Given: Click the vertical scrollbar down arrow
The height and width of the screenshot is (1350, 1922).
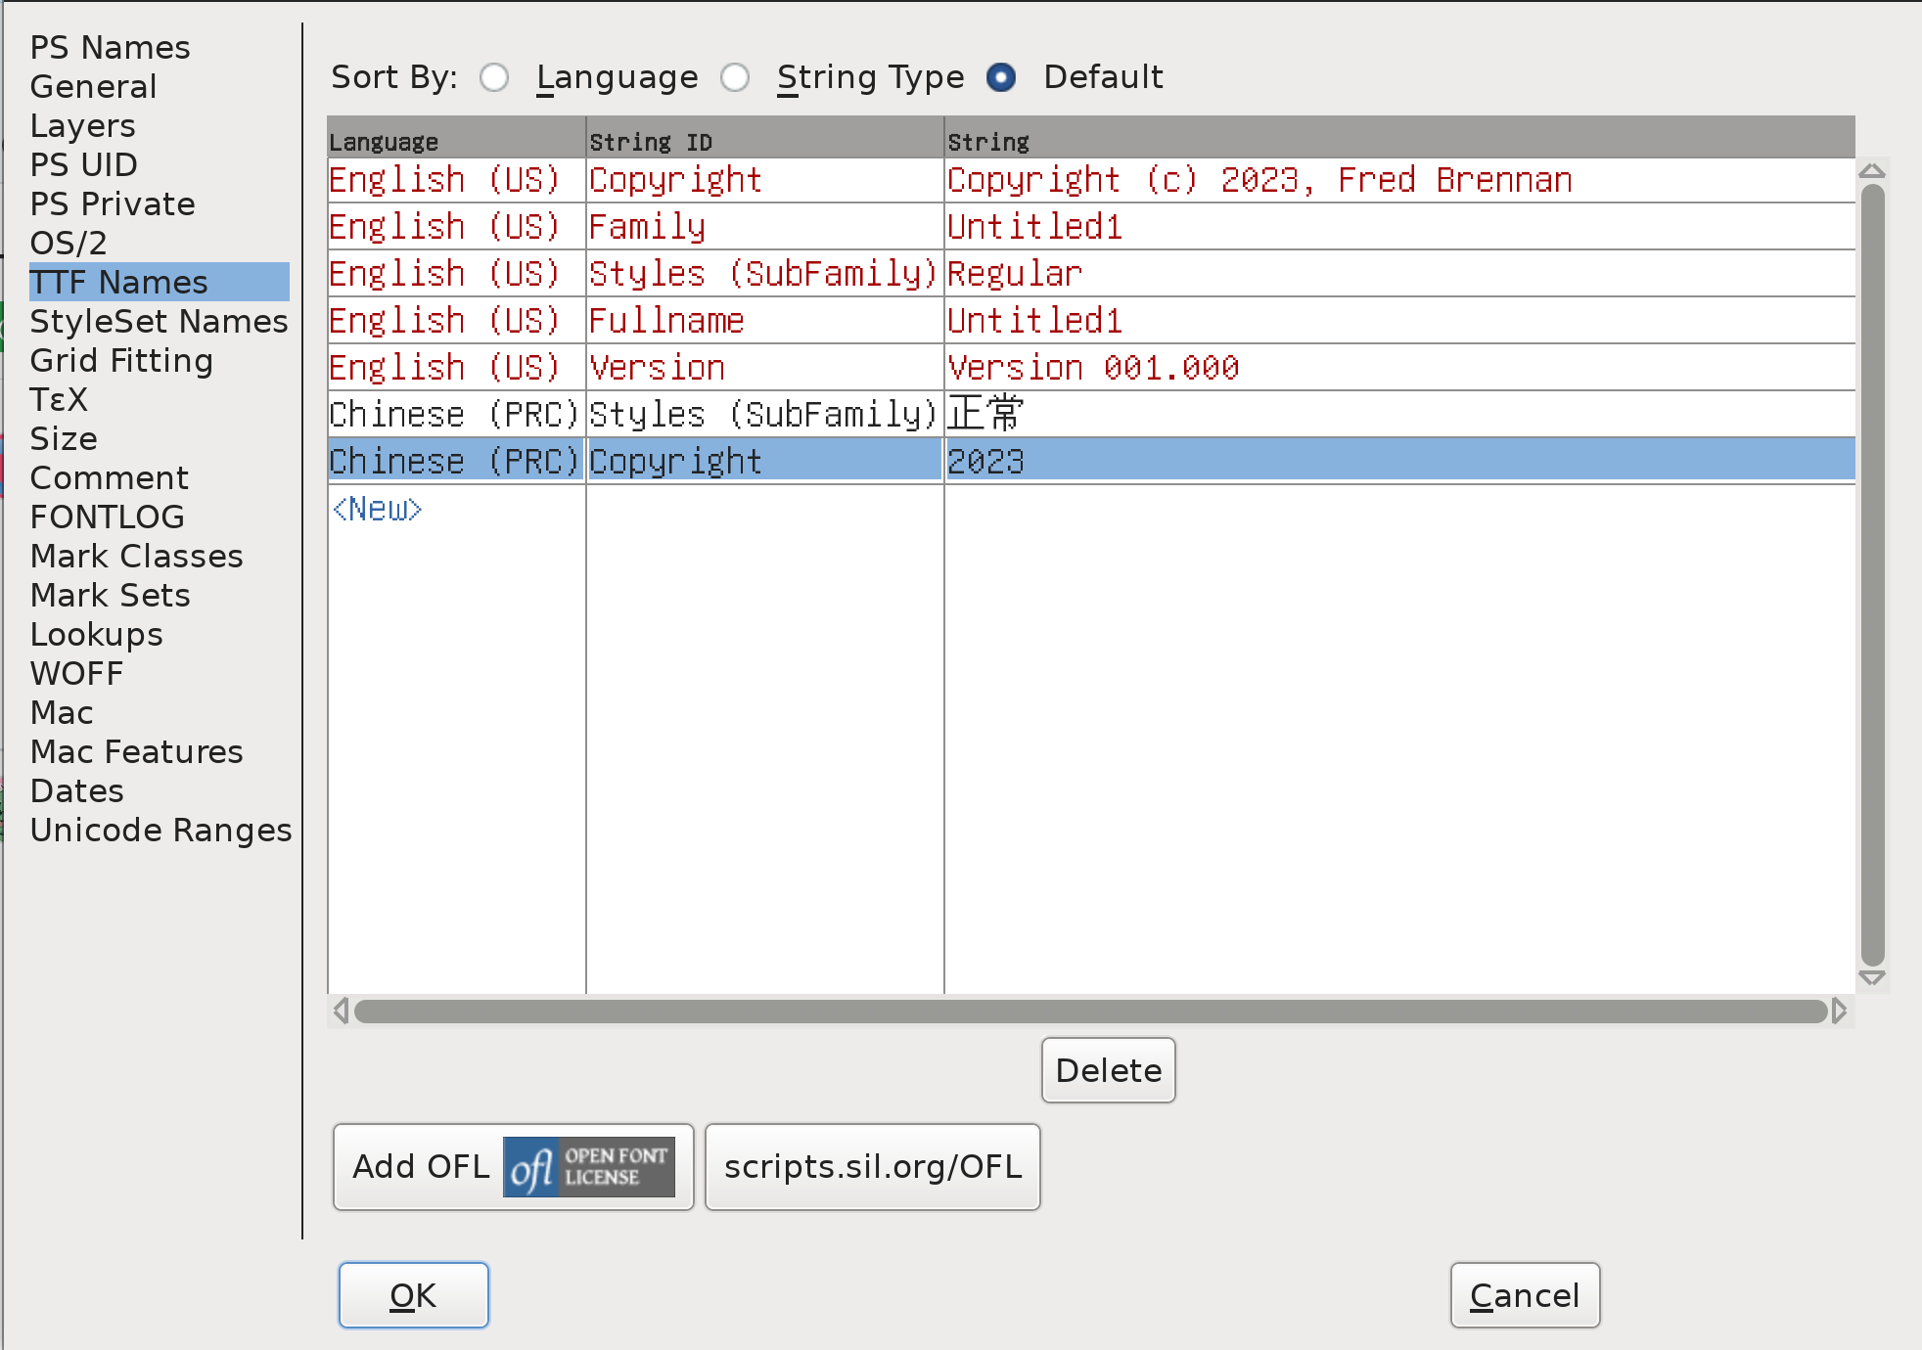Looking at the screenshot, I should coord(1872,977).
